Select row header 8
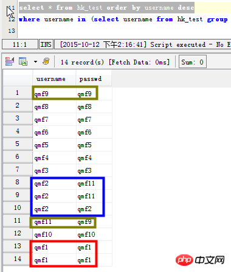 point(18,183)
